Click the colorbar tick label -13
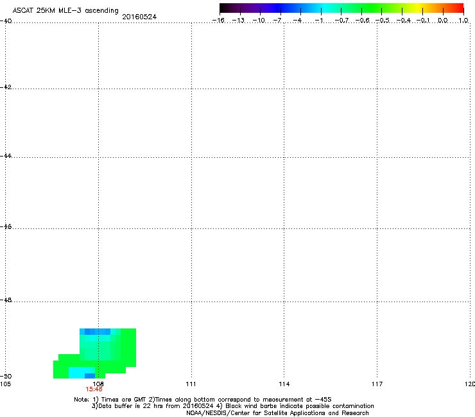 [x=238, y=21]
